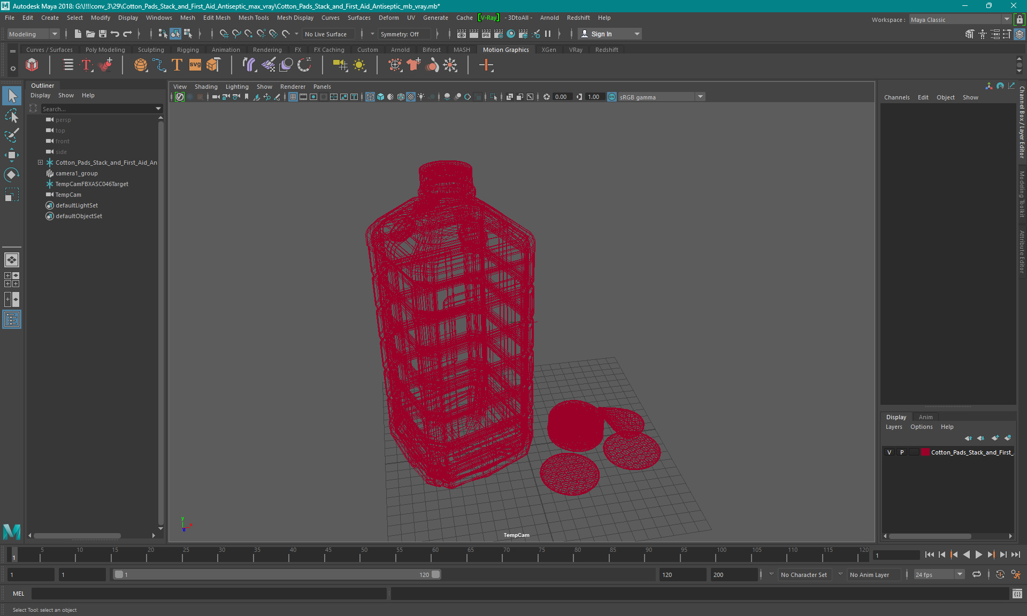Click the Display tab in Channels panel
1027x616 pixels.
click(x=896, y=417)
